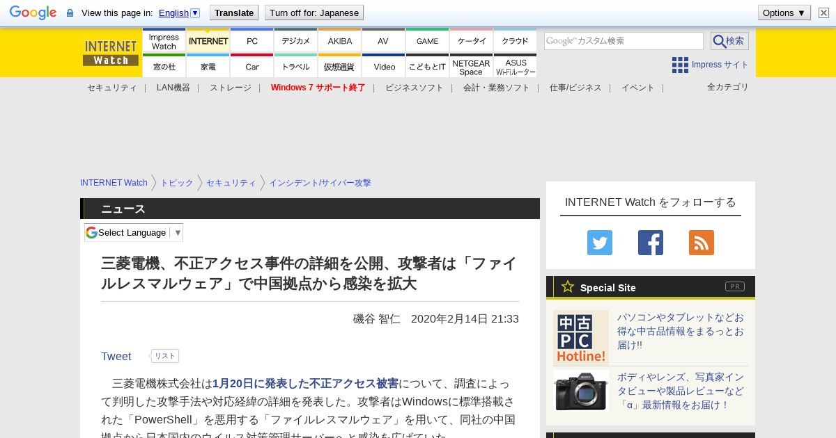
Task: Open the Impress Watch tab
Action: tap(164, 42)
